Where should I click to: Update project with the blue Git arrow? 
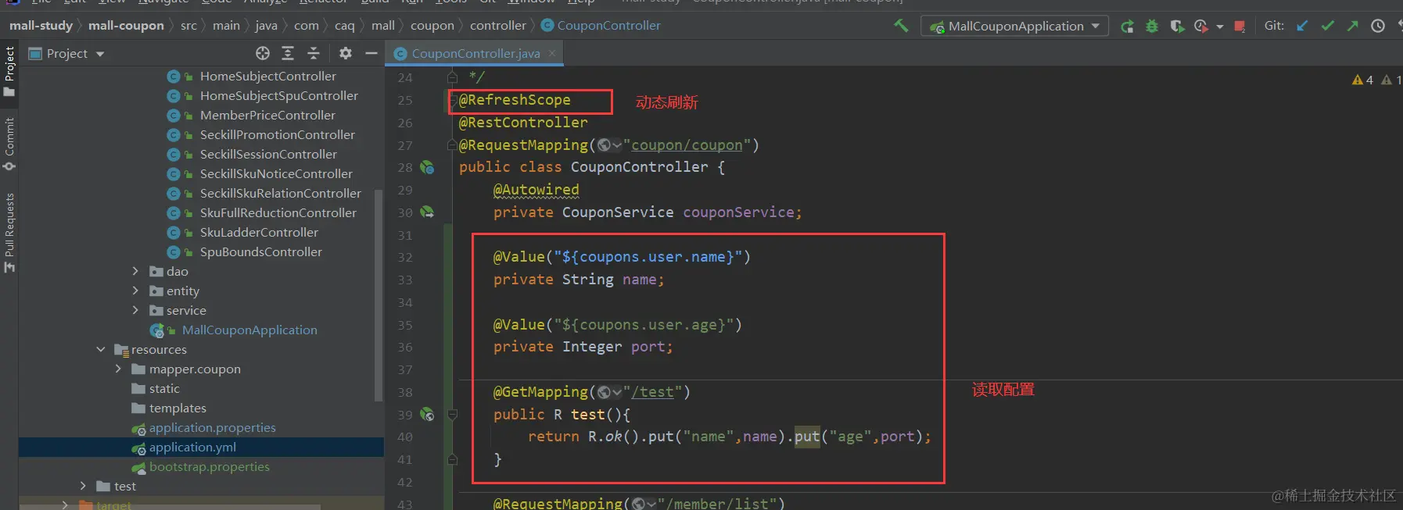(1302, 26)
